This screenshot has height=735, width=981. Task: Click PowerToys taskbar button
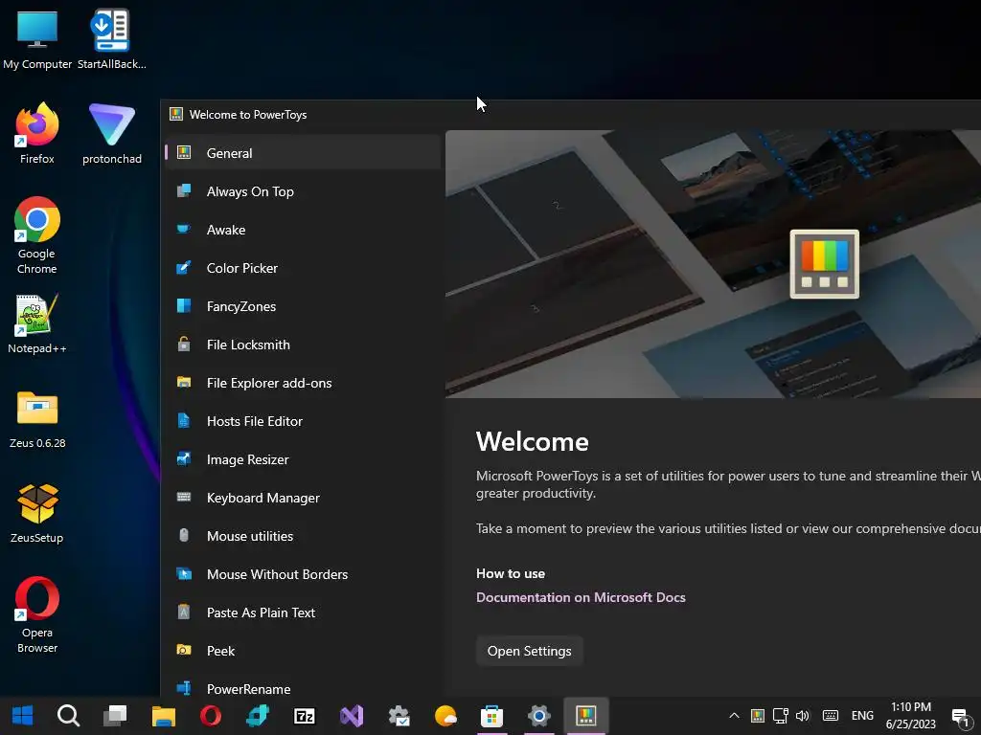586,716
